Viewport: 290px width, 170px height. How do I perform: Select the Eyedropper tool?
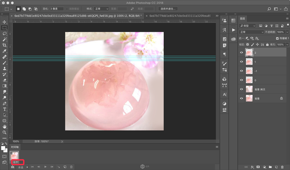(5, 51)
